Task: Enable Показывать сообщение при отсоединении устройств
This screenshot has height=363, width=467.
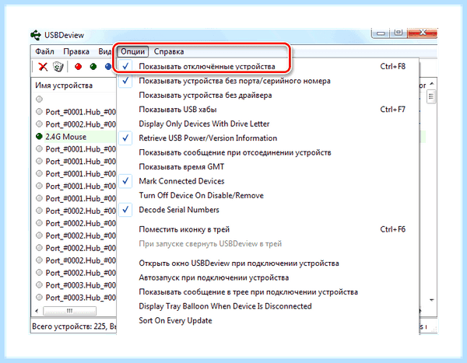Action: tap(268, 152)
